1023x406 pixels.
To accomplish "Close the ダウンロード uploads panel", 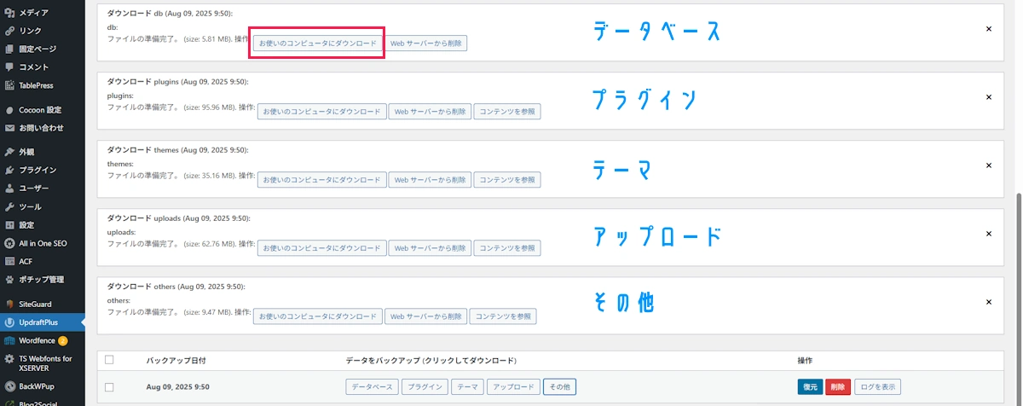I will click(989, 234).
